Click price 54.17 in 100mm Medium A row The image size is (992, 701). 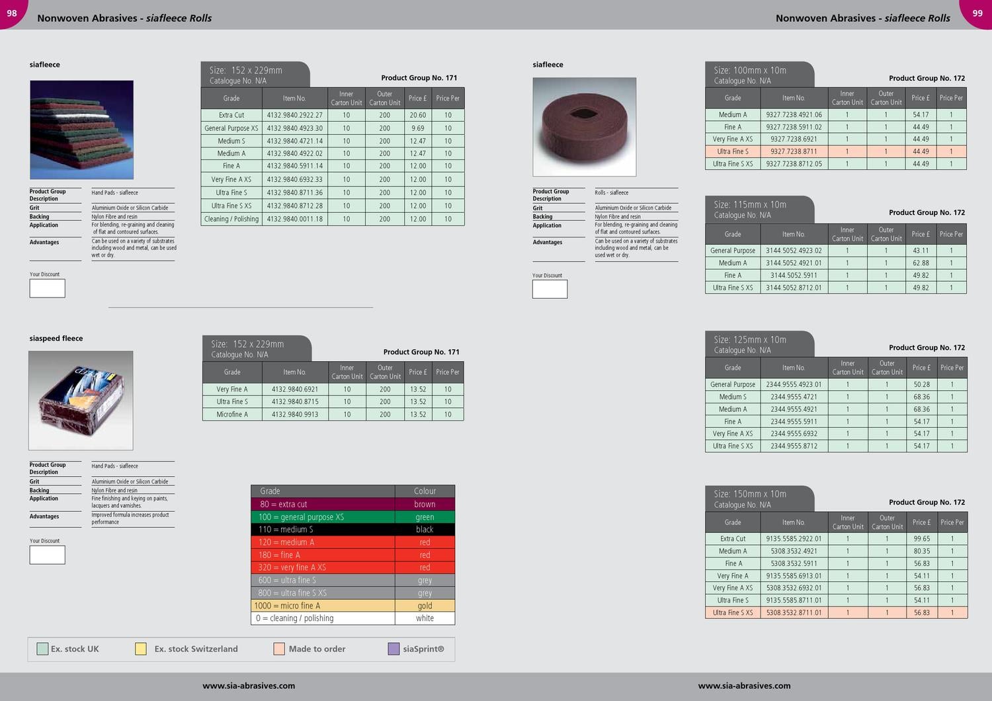(x=921, y=114)
